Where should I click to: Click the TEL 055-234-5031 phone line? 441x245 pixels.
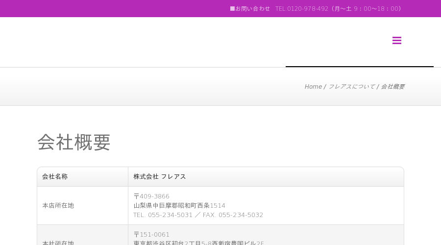(163, 215)
